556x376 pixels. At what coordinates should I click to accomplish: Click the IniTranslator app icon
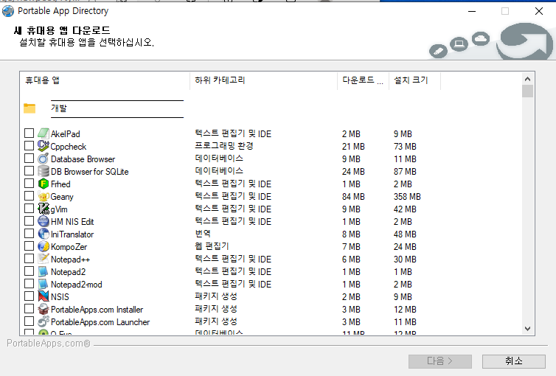tap(44, 234)
